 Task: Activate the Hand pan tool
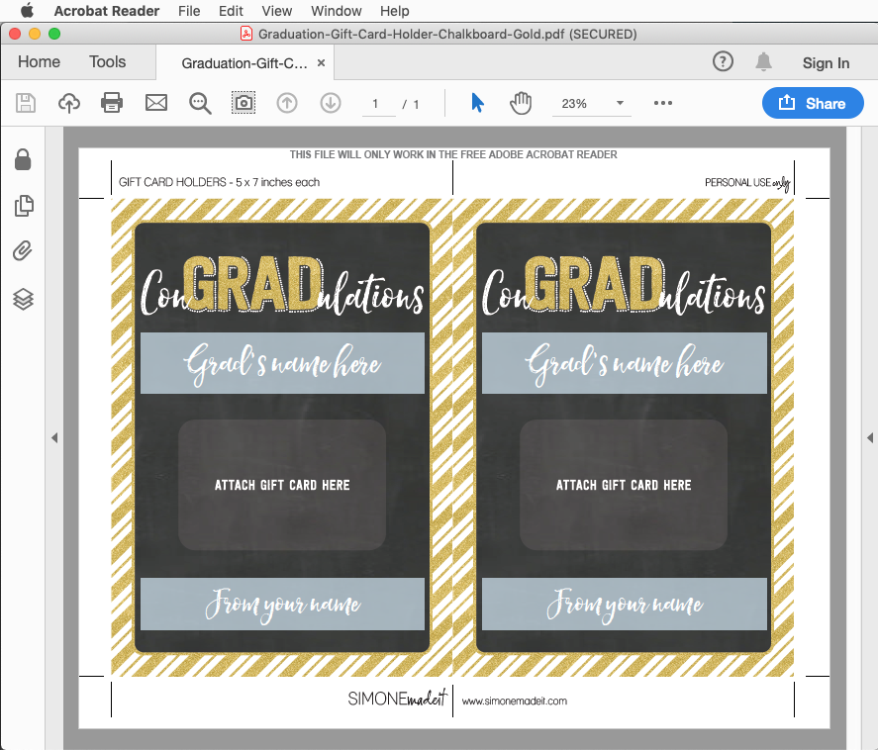pyautogui.click(x=521, y=103)
